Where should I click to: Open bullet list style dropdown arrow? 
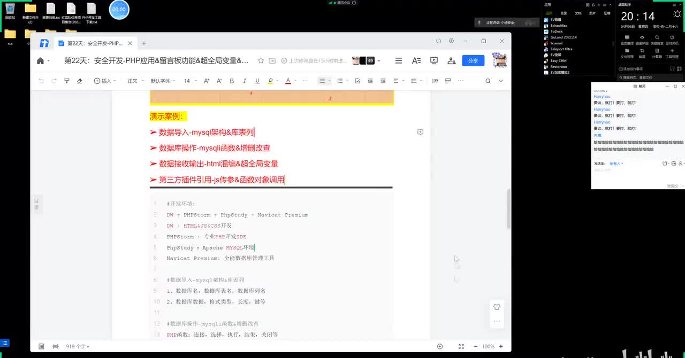click(x=330, y=81)
